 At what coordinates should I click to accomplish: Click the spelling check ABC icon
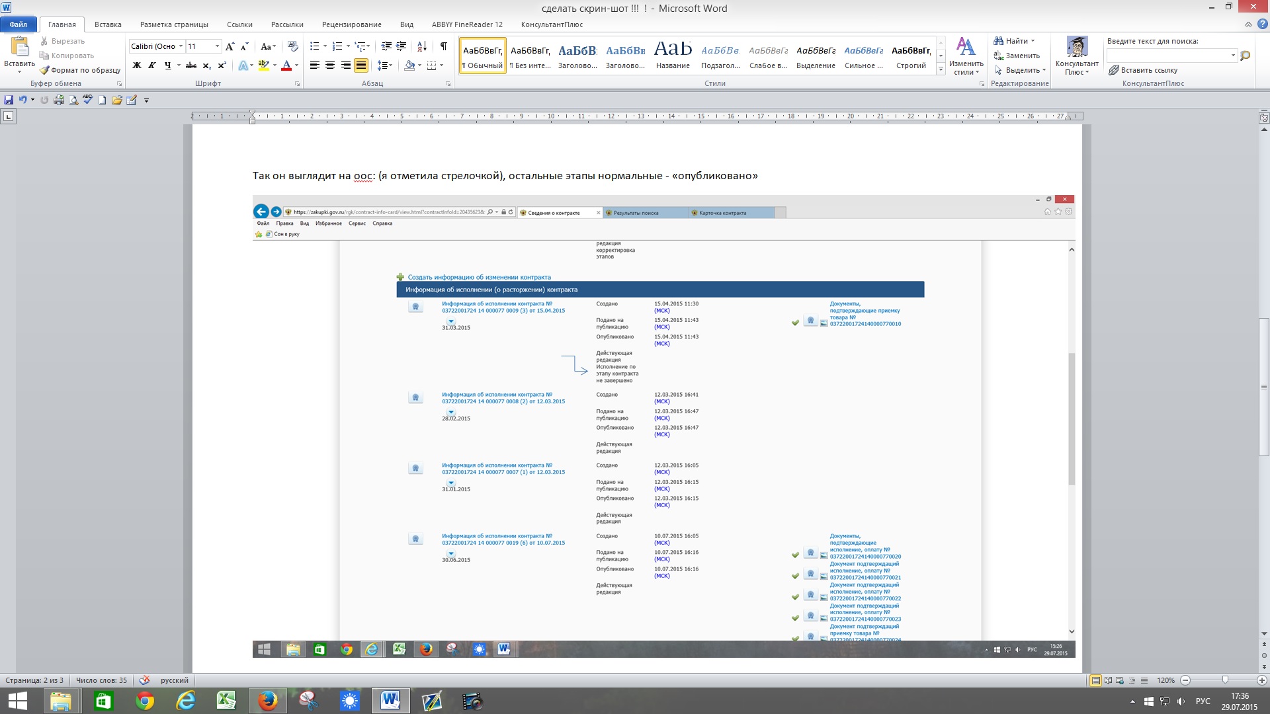(87, 100)
